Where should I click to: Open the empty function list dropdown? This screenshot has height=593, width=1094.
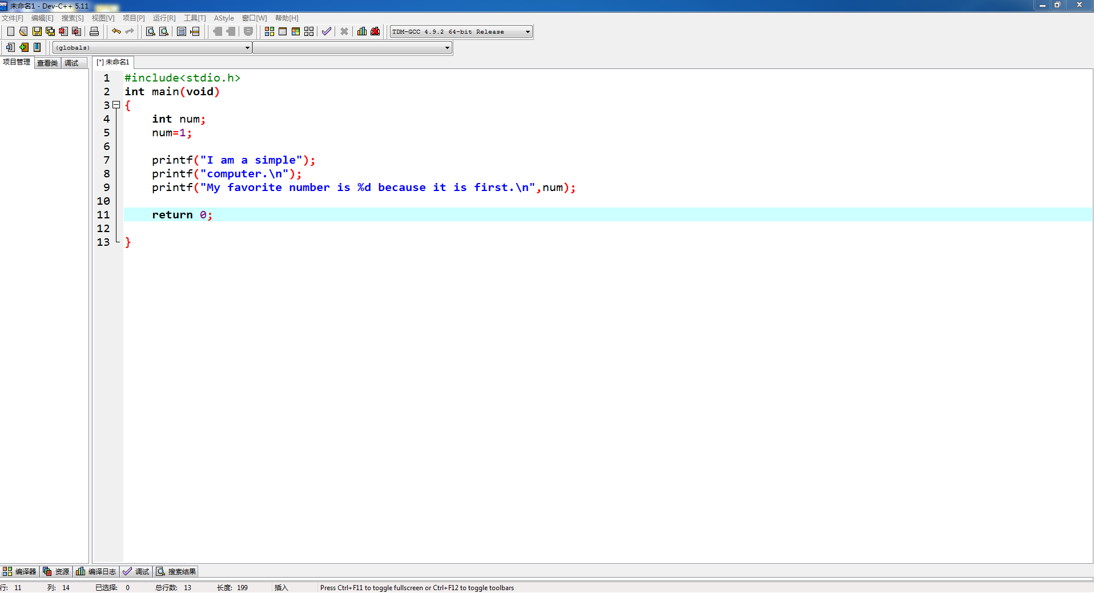click(x=352, y=48)
